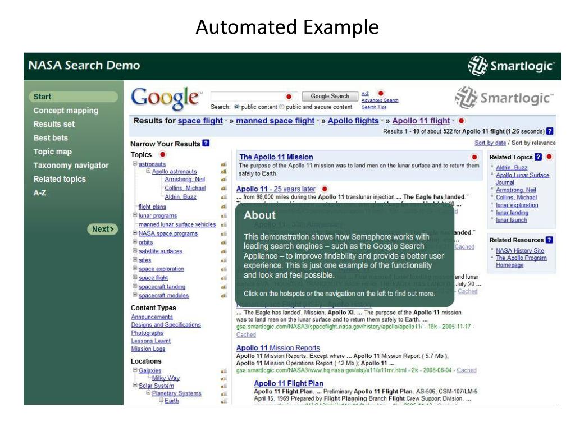Collapse the Solar System location node
The height and width of the screenshot is (431, 575).
(135, 385)
